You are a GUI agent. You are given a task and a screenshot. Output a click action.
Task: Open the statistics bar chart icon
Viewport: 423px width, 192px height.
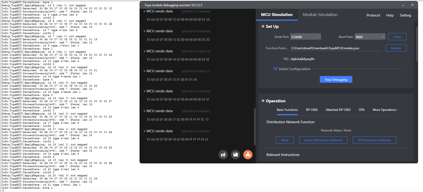pos(223,155)
